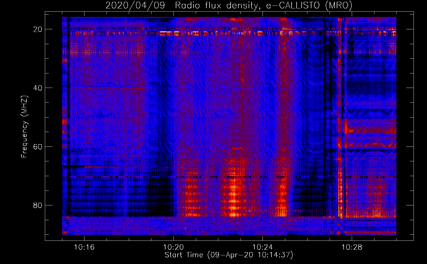Click the 10:16 time tick label

(84, 247)
